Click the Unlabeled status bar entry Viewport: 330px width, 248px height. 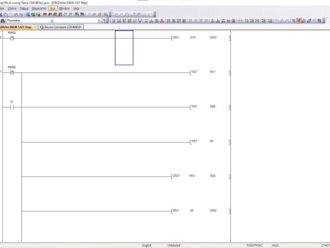[x=174, y=245]
